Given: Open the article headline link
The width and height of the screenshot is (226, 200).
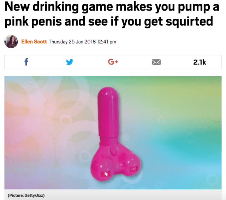Looking at the screenshot, I should coord(112,14).
